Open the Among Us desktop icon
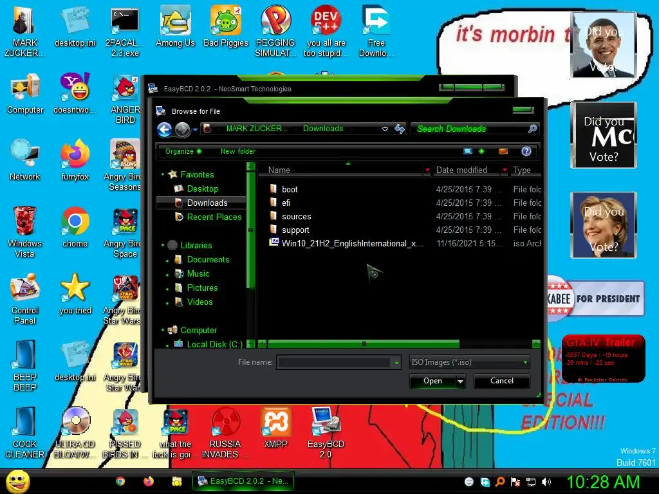 175,27
